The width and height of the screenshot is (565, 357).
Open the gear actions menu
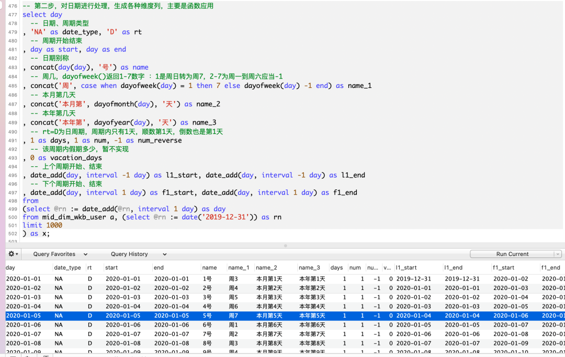click(x=13, y=254)
